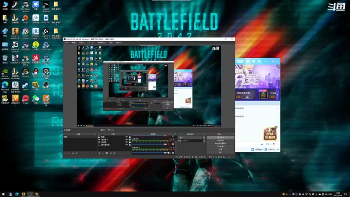
Task: Open source properties gear in Sources toolbar
Action: (x=107, y=153)
